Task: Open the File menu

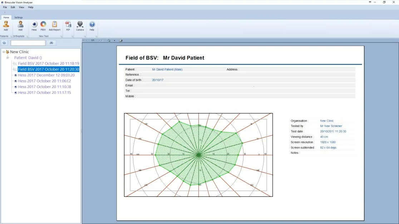Action: (x=5, y=7)
